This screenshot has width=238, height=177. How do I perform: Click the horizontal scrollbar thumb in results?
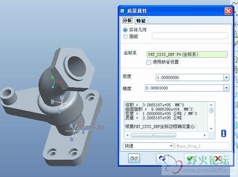coord(153,135)
